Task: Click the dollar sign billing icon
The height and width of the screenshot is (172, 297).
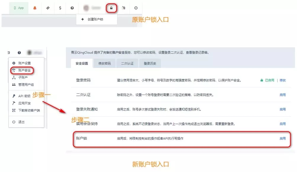Action: [60, 8]
